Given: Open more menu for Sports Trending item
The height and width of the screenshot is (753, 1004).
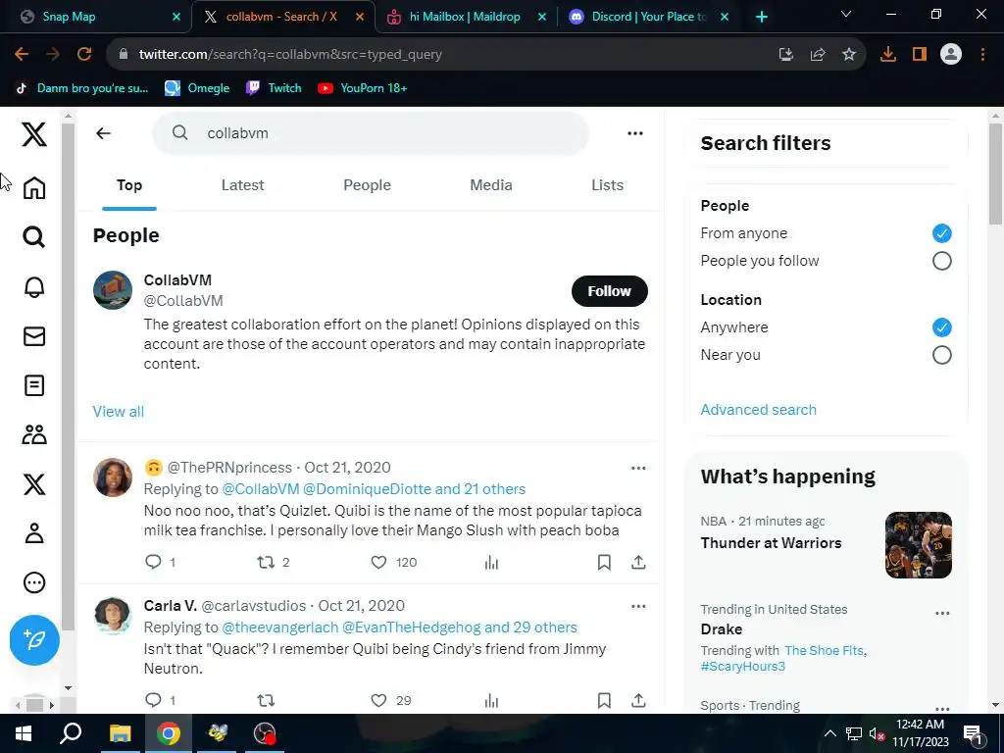Looking at the screenshot, I should pos(942,708).
